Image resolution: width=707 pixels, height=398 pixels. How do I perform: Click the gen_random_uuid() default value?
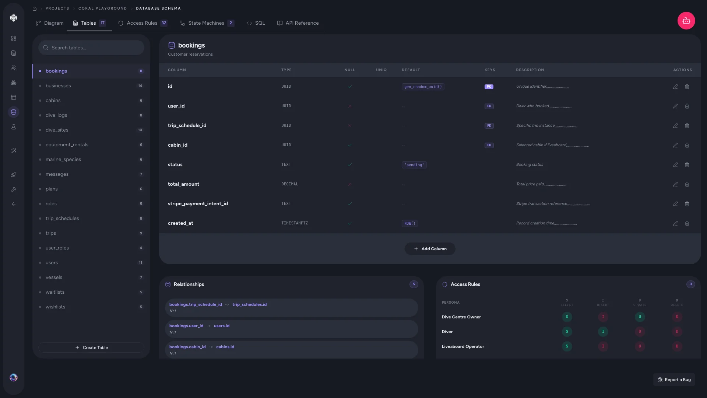click(423, 87)
